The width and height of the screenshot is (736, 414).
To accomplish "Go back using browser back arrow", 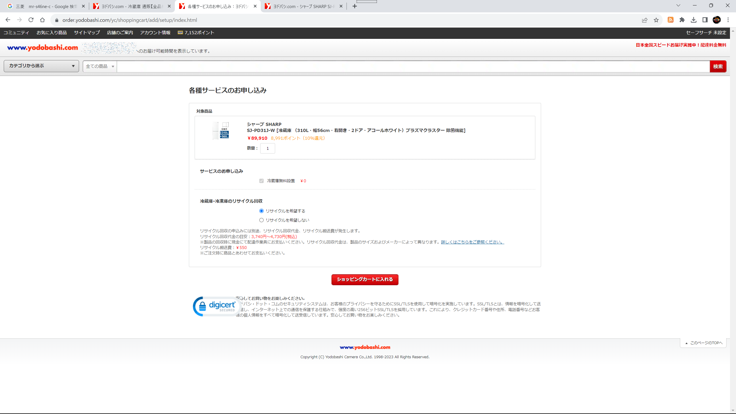I will [8, 20].
